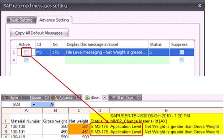Select the 'File Level messaging' message cell
The image size is (224, 138).
(x=107, y=52)
